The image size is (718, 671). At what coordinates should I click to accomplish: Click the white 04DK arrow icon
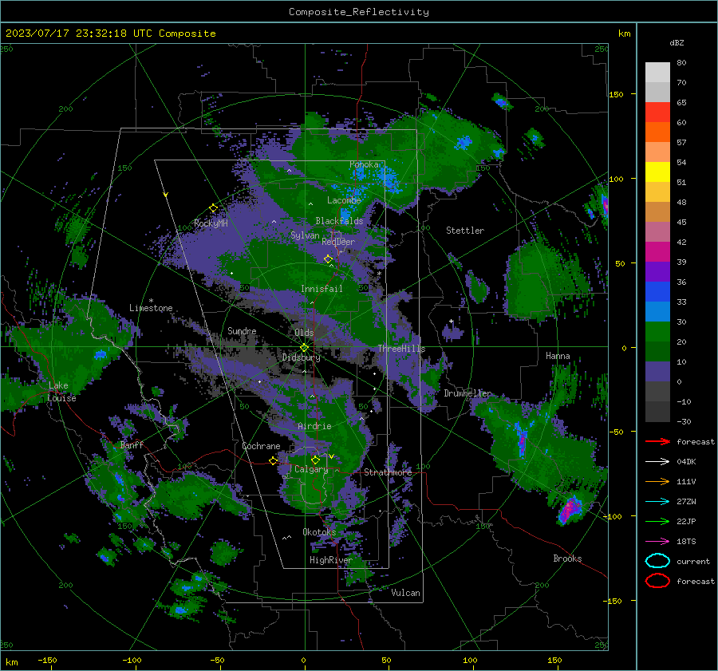coord(657,461)
